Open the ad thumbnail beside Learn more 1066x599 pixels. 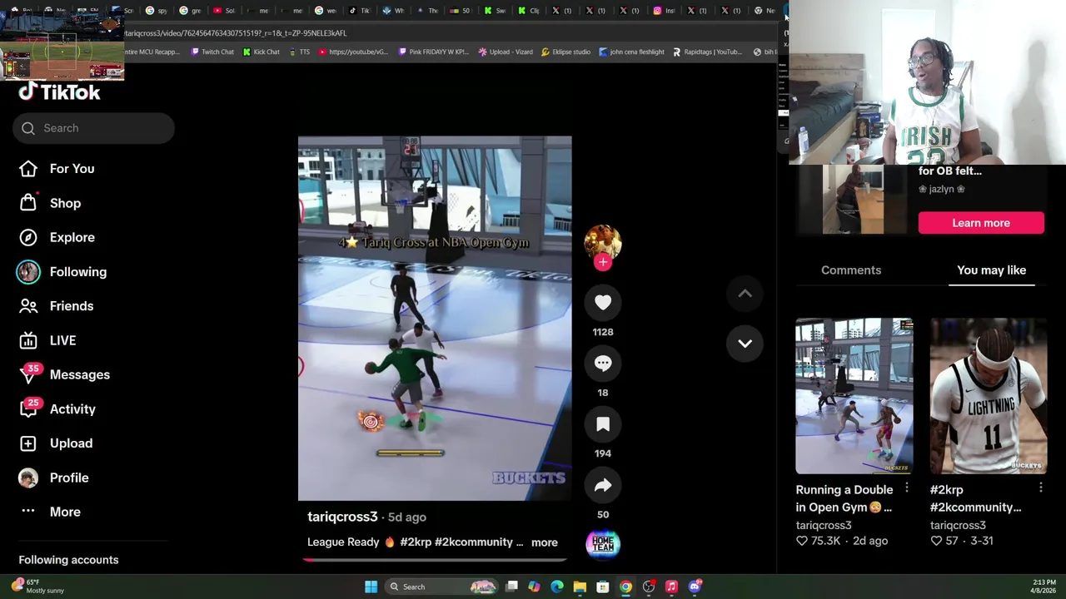pos(853,200)
